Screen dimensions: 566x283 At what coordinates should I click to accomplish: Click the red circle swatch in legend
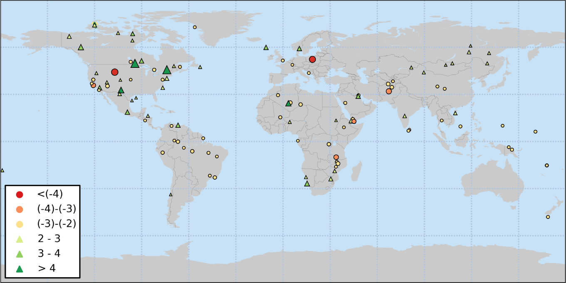coord(20,194)
